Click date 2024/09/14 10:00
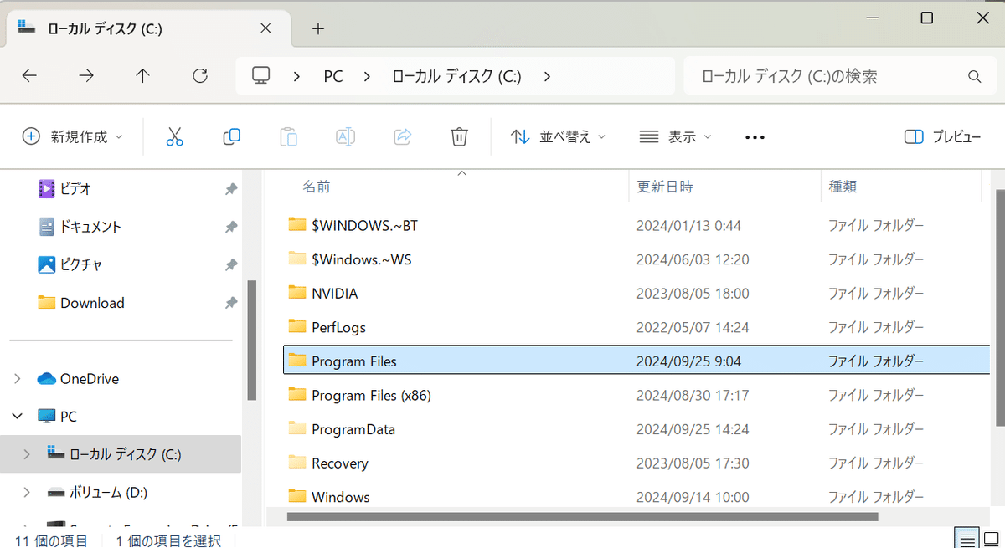 693,497
